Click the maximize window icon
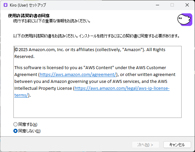Image resolution: width=195 pixels, height=152 pixels. 172,5
